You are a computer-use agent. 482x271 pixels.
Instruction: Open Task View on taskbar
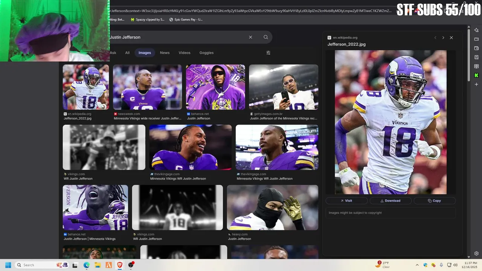(x=75, y=265)
